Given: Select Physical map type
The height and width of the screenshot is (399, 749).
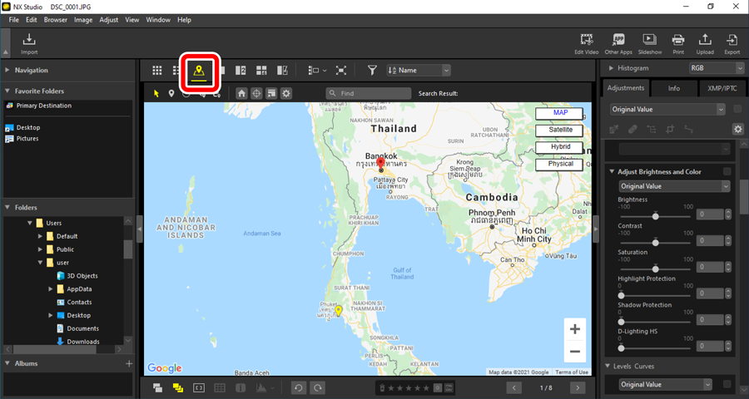Looking at the screenshot, I should point(559,165).
